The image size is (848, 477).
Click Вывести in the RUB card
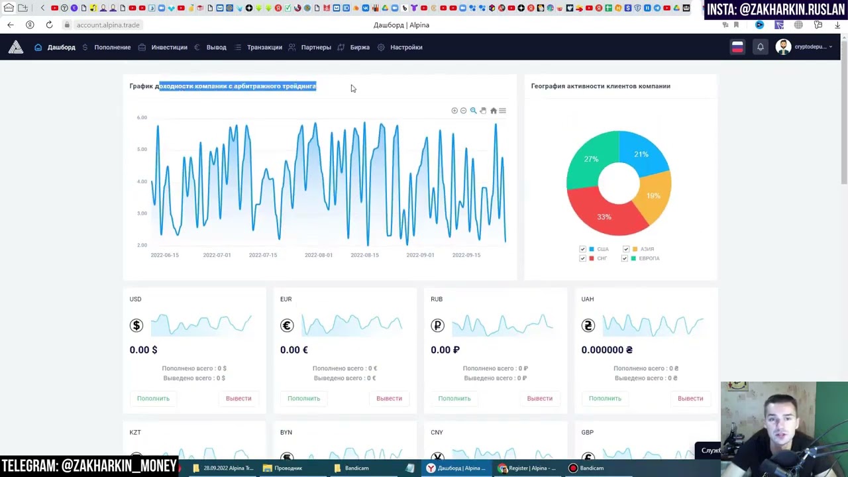[x=539, y=398]
